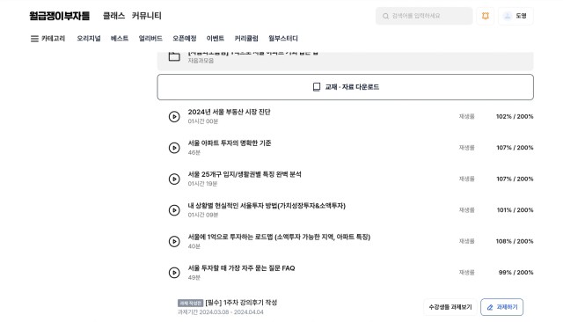Play the 내 상황별 현실적인 서울투자 방법 lecture
This screenshot has width=563, height=322.
pos(174,210)
